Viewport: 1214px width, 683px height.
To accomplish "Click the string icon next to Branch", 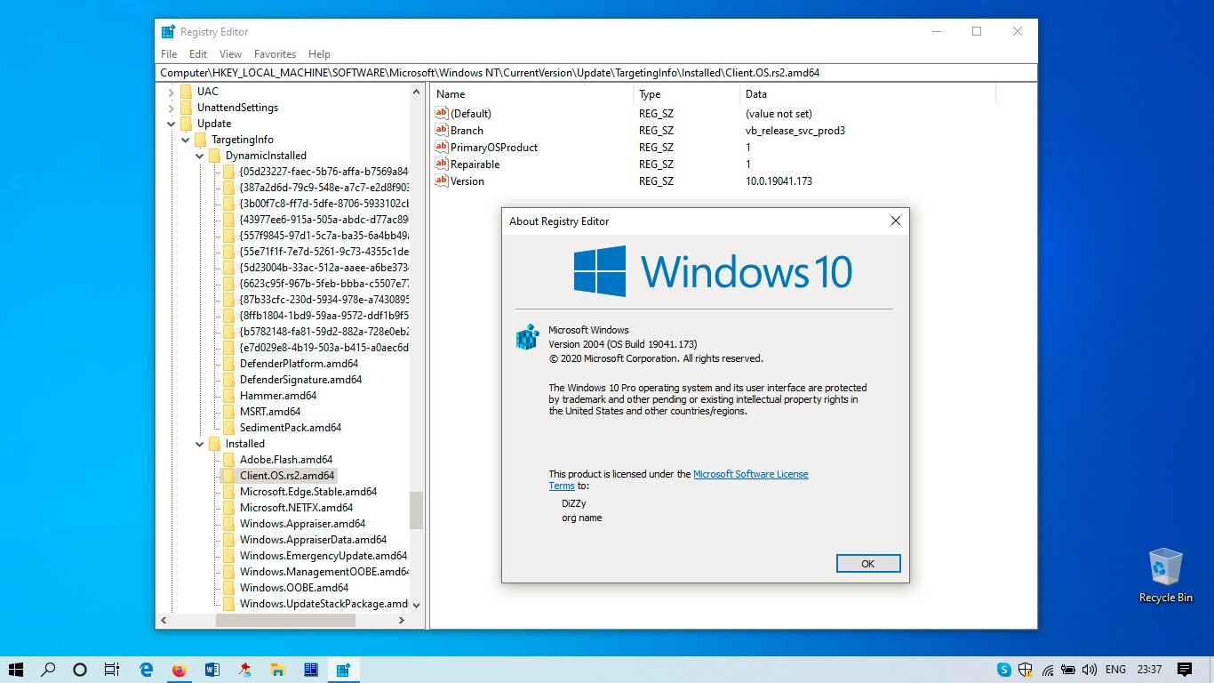I will 441,130.
